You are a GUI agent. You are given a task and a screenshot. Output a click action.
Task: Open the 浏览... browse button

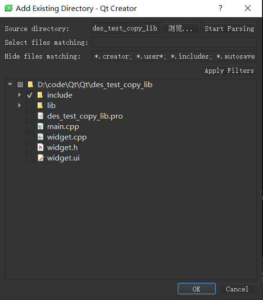click(x=181, y=29)
